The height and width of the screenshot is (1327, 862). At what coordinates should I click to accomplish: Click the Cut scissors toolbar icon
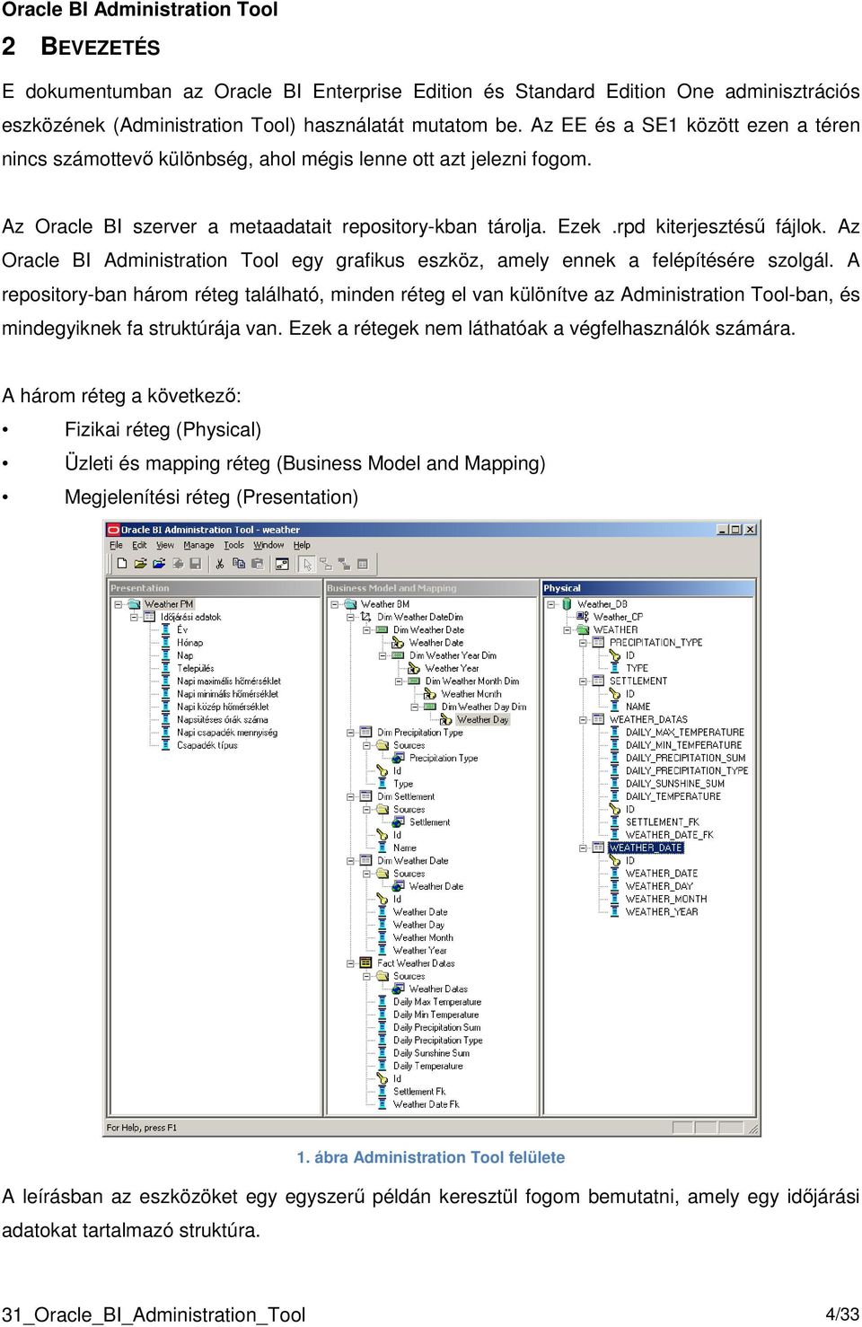[x=220, y=564]
